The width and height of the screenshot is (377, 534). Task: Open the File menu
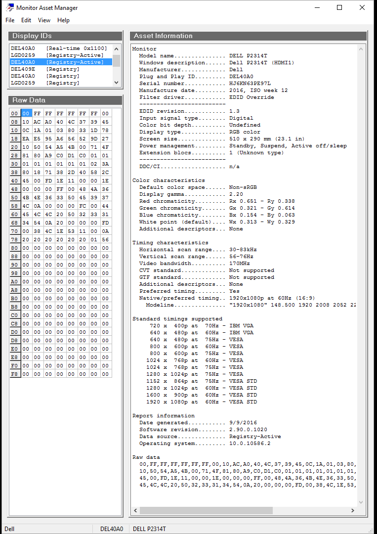pyautogui.click(x=10, y=20)
